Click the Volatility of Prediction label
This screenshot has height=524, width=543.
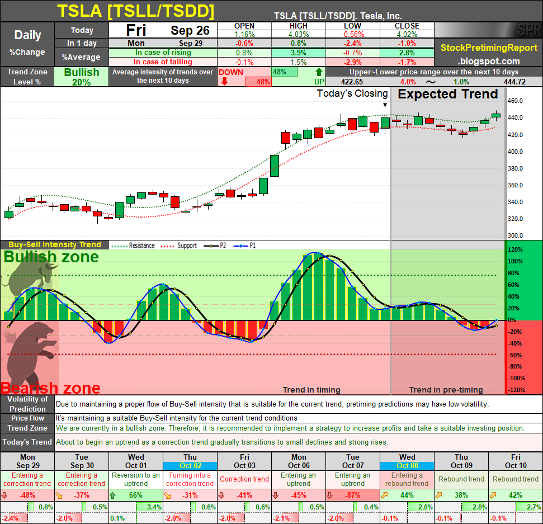[27, 404]
